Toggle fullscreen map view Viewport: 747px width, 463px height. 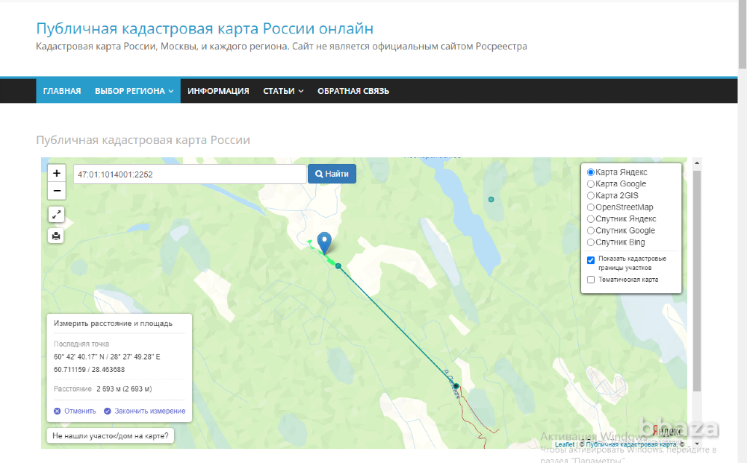(x=57, y=215)
